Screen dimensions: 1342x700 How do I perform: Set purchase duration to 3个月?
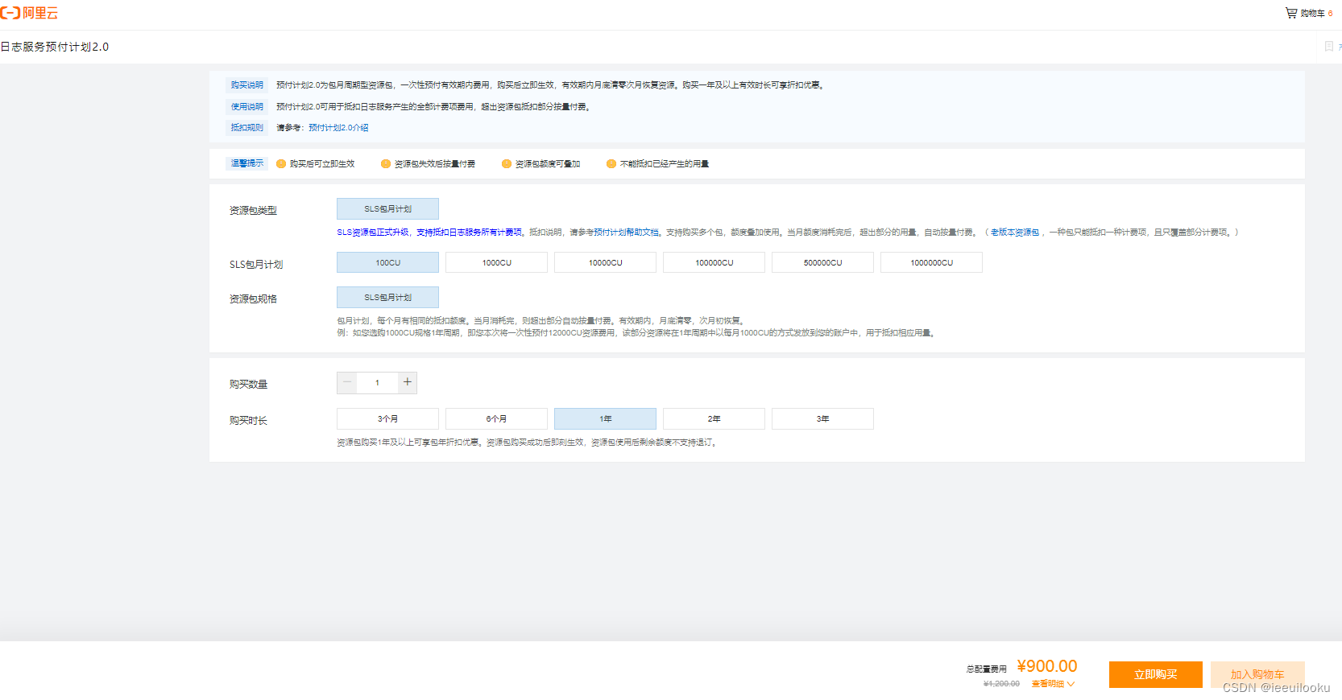click(x=387, y=418)
